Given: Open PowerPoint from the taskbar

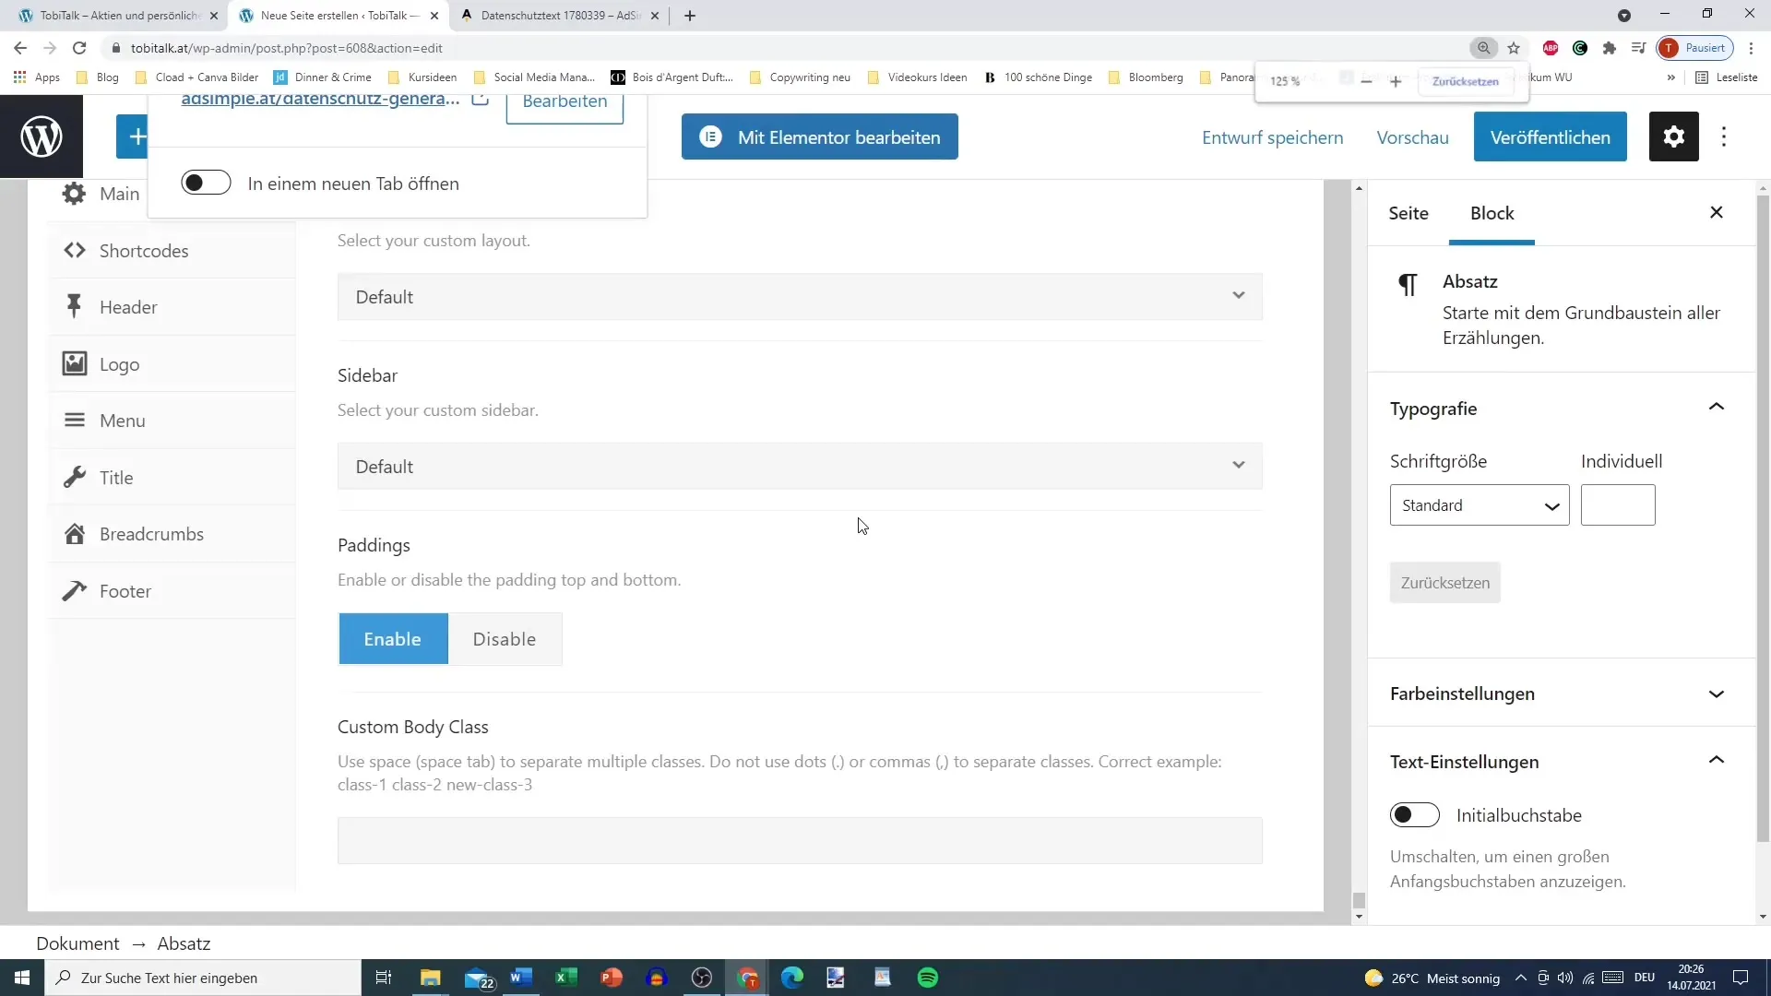Looking at the screenshot, I should [x=612, y=978].
